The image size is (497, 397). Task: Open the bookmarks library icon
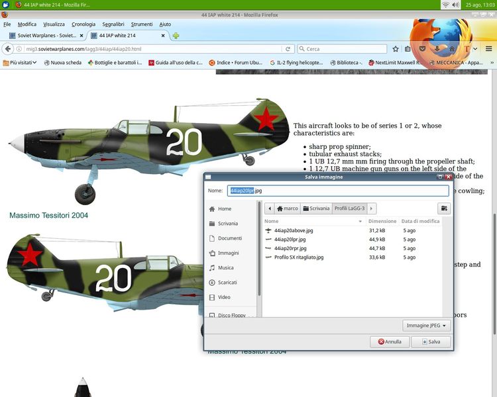[x=408, y=49]
